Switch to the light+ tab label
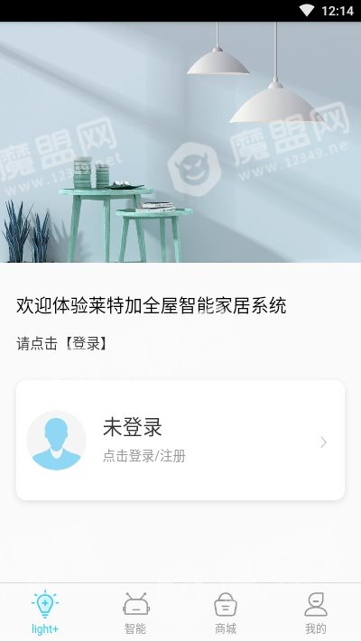The height and width of the screenshot is (642, 361). point(44,628)
